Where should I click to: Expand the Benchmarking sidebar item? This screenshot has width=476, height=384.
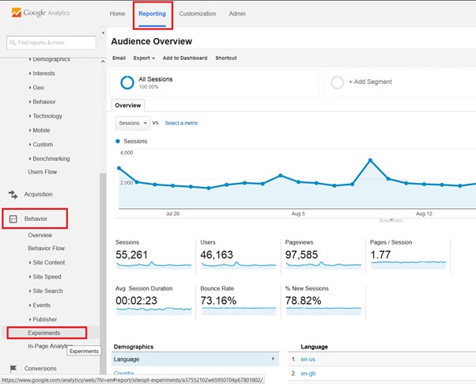pos(51,158)
